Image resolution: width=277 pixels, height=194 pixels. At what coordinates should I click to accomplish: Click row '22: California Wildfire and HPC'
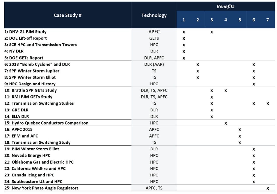(140, 168)
